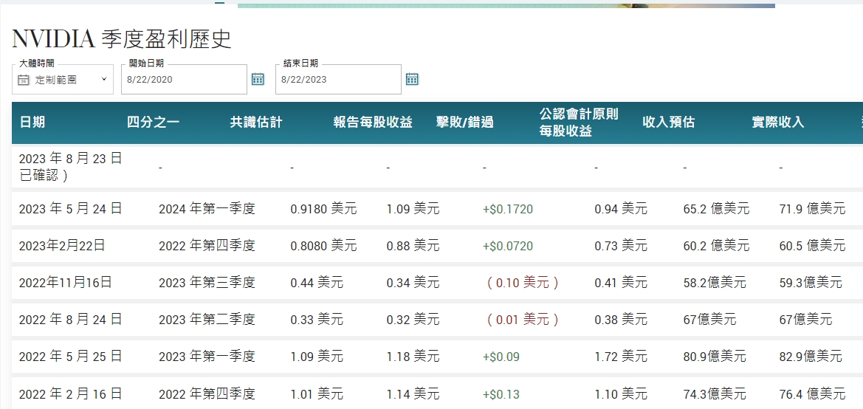
Task: Select the NVIDIA 季度盈利歷史 heading
Action: click(122, 39)
